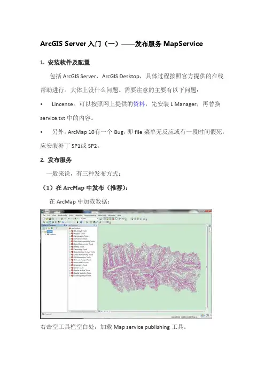The height and width of the screenshot is (376, 265).
Task: Select Schematics Tools toolbox
Action: click(80, 265)
